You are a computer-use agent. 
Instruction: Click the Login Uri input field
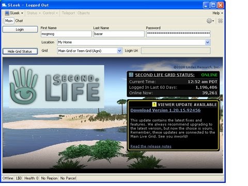176,51
